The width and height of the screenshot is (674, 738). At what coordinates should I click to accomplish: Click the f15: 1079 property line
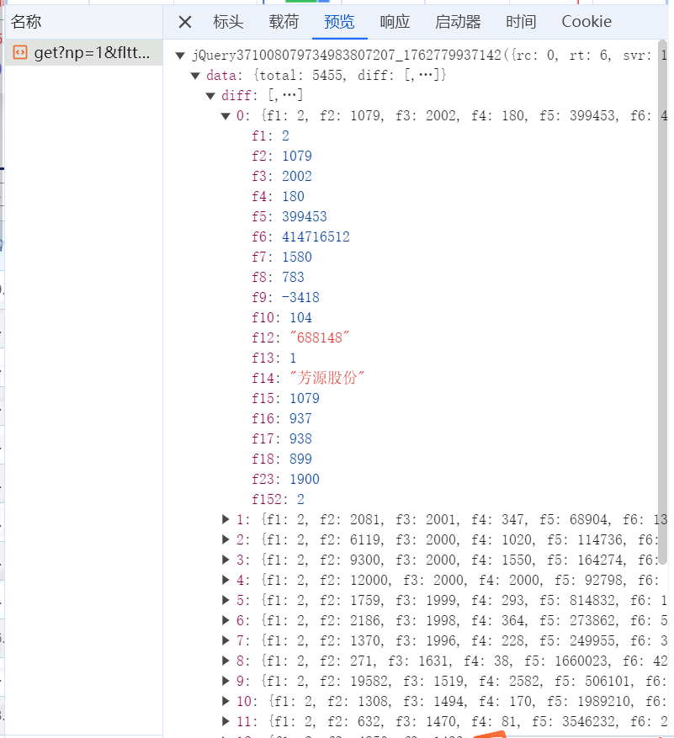285,399
